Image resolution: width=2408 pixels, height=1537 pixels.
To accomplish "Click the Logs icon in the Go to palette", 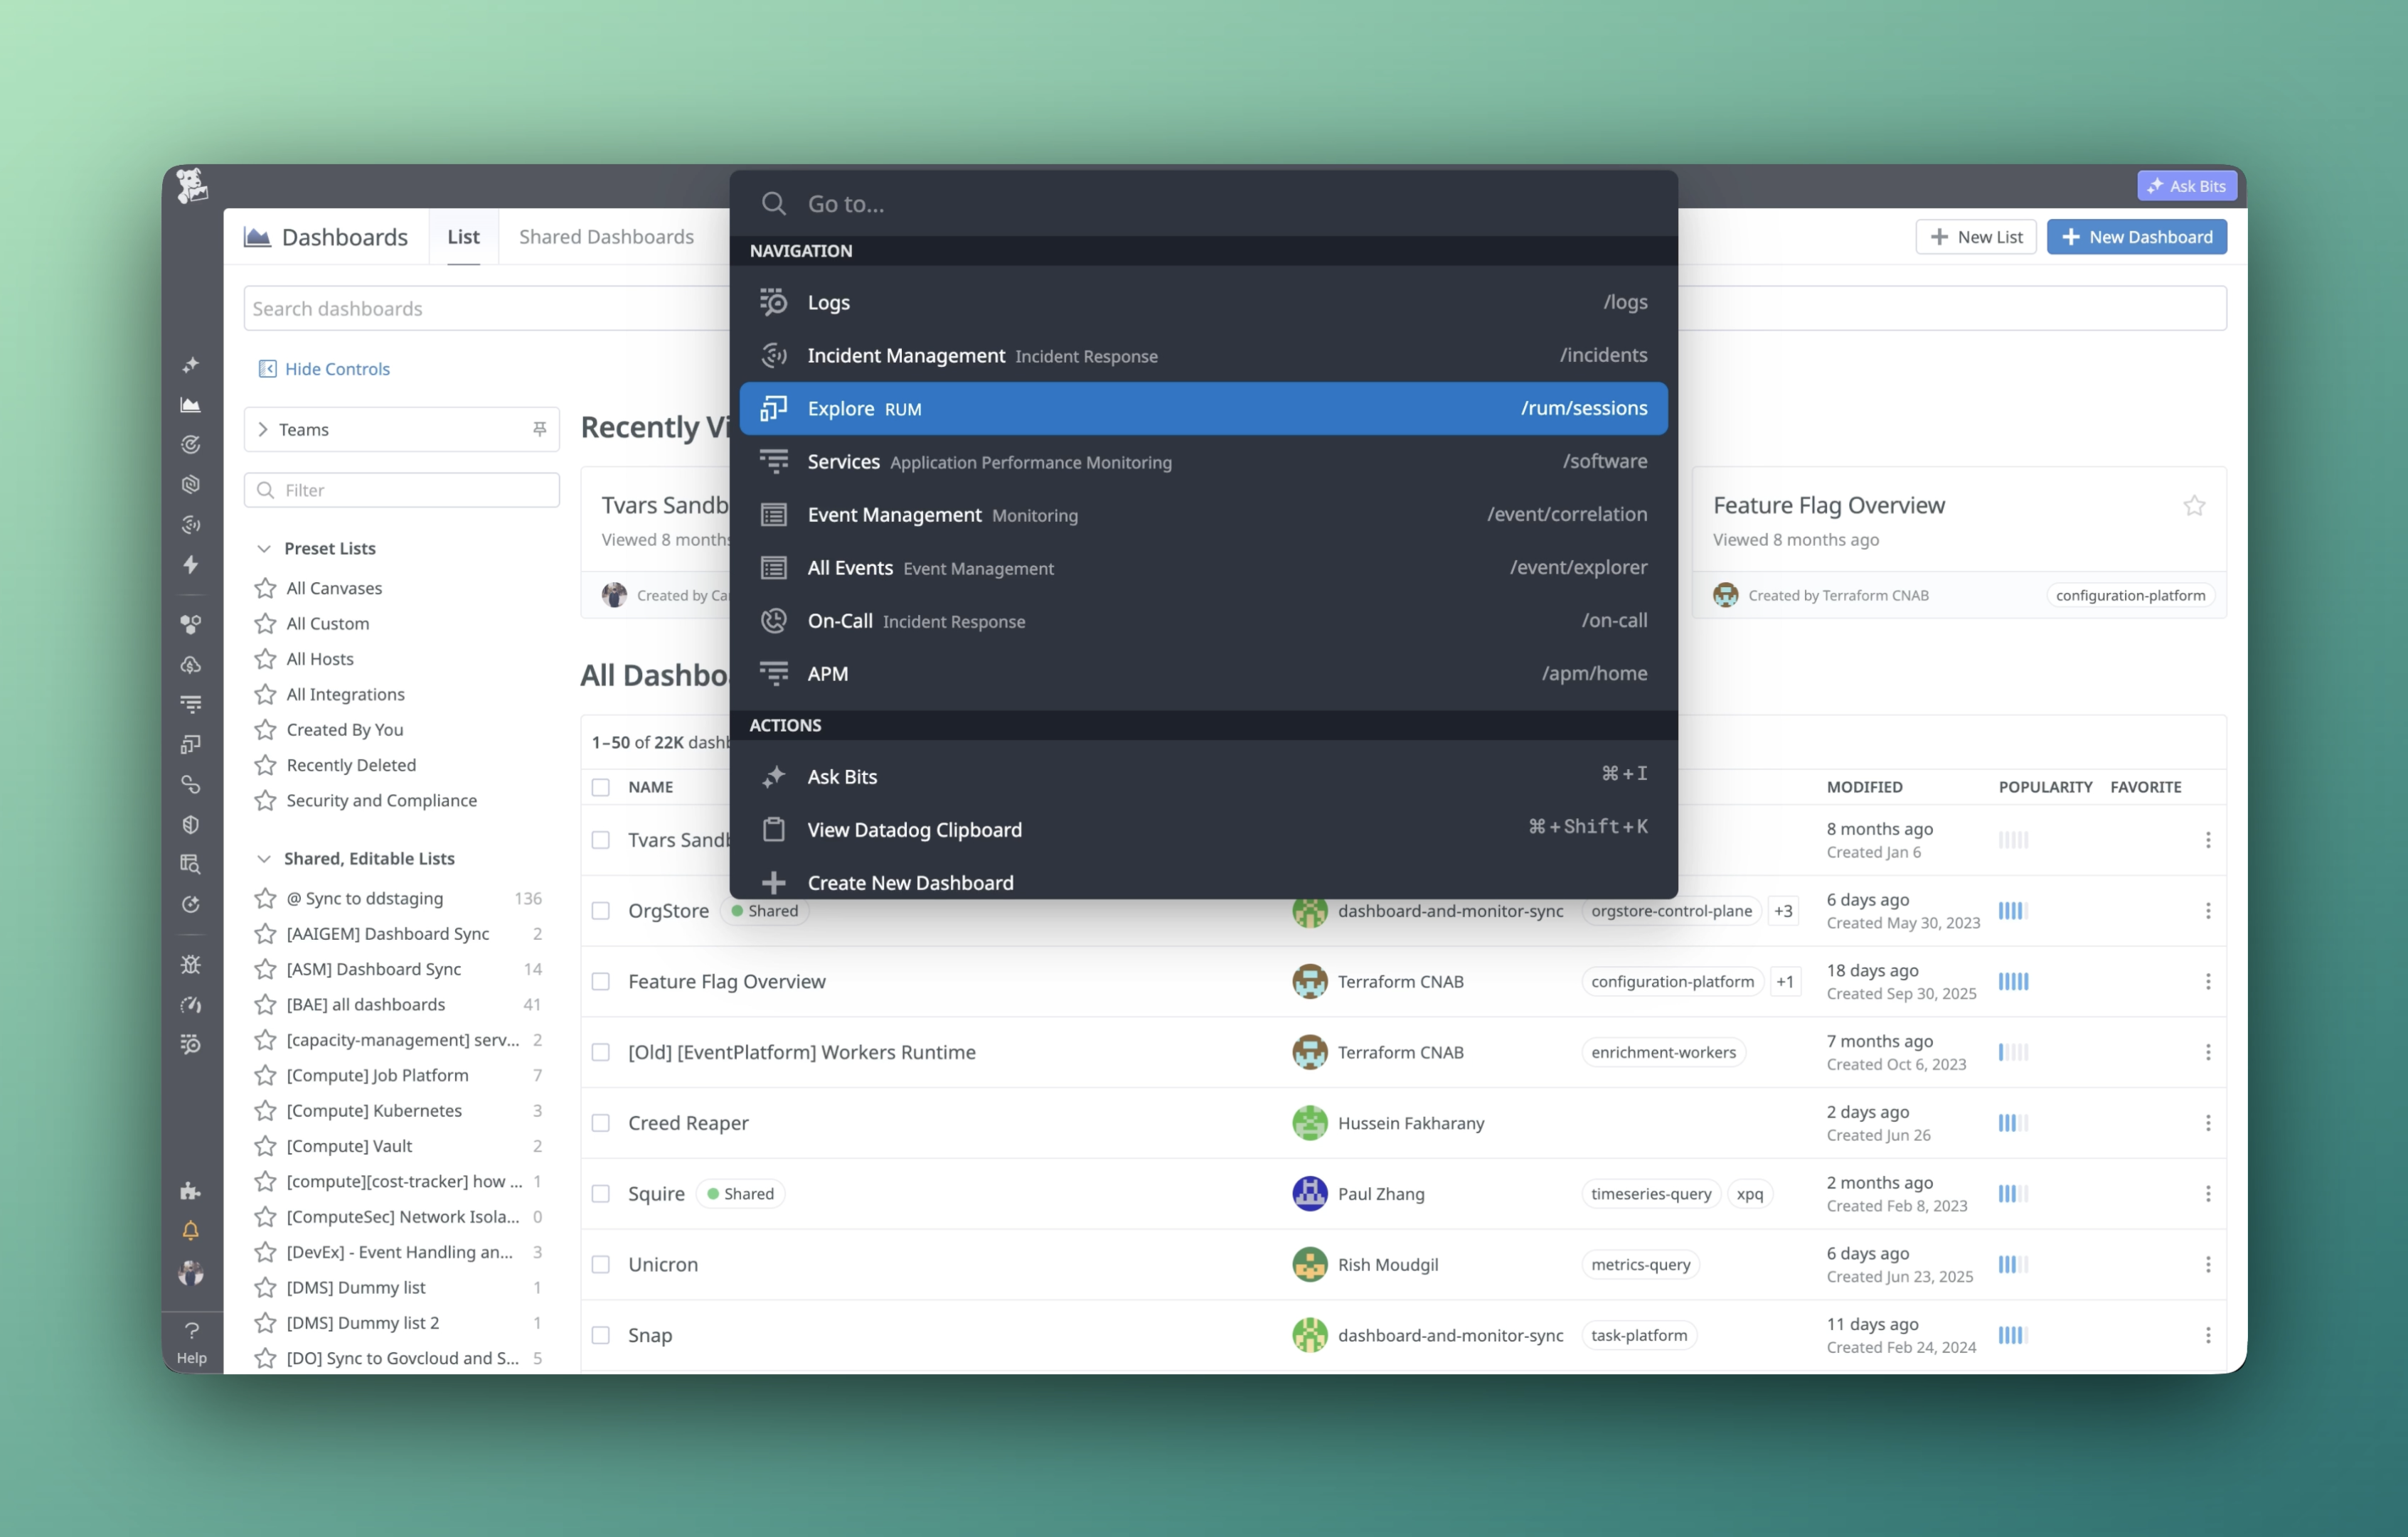I will [773, 302].
